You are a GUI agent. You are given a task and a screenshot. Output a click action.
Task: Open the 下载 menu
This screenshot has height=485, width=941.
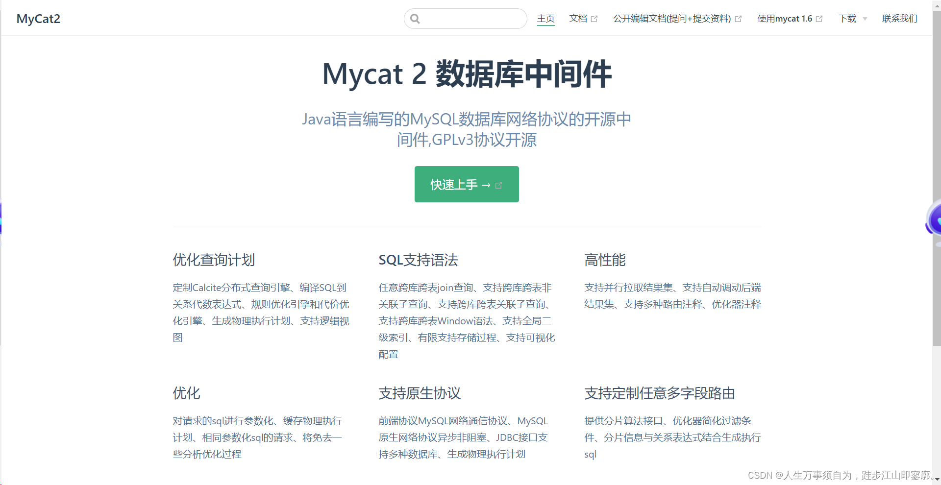[x=847, y=19]
